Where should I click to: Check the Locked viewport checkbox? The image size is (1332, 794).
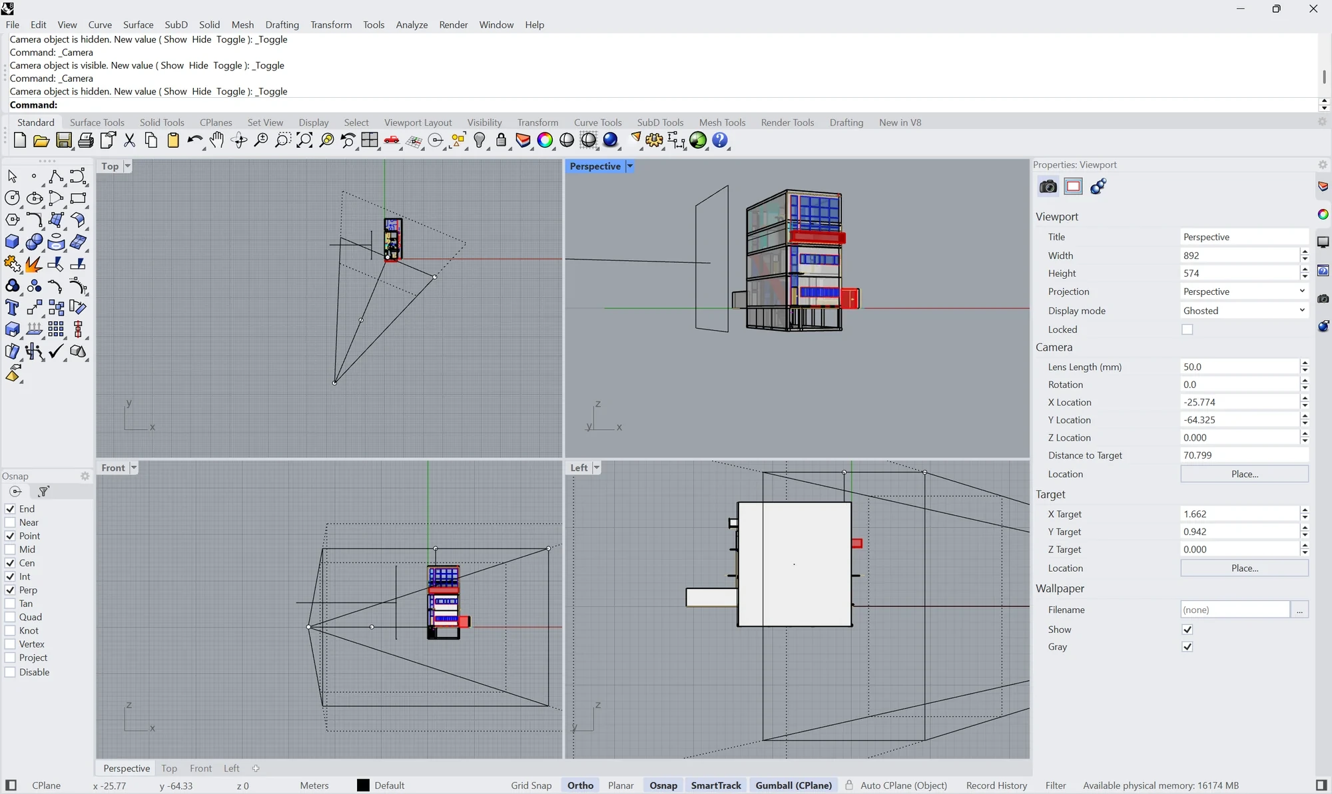point(1187,329)
